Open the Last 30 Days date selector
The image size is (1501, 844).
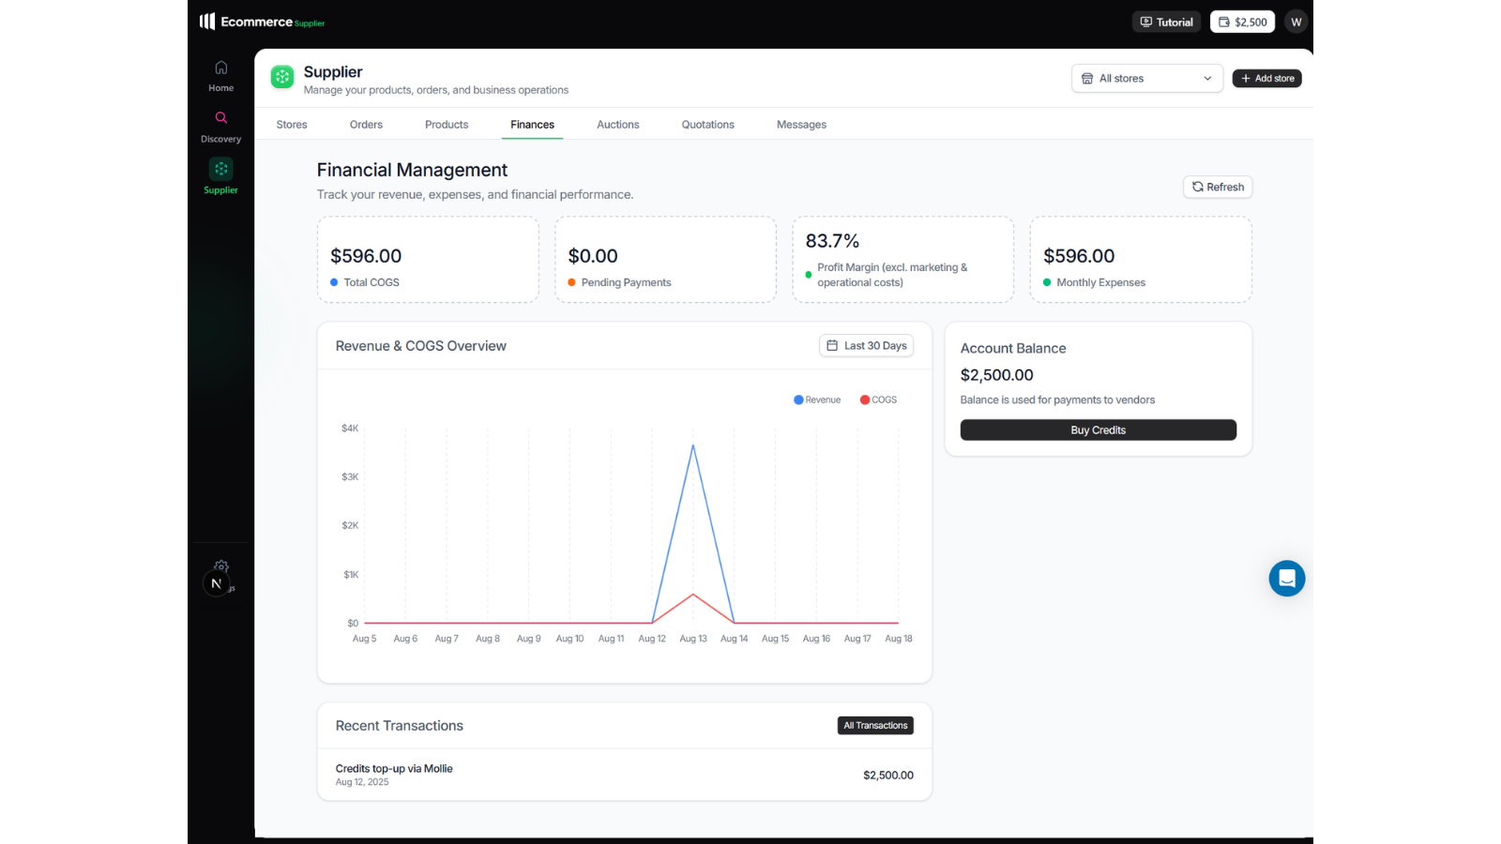866,346
